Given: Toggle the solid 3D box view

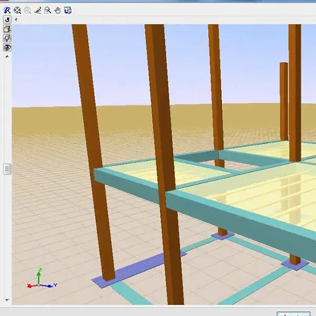Looking at the screenshot, I should [x=7, y=29].
